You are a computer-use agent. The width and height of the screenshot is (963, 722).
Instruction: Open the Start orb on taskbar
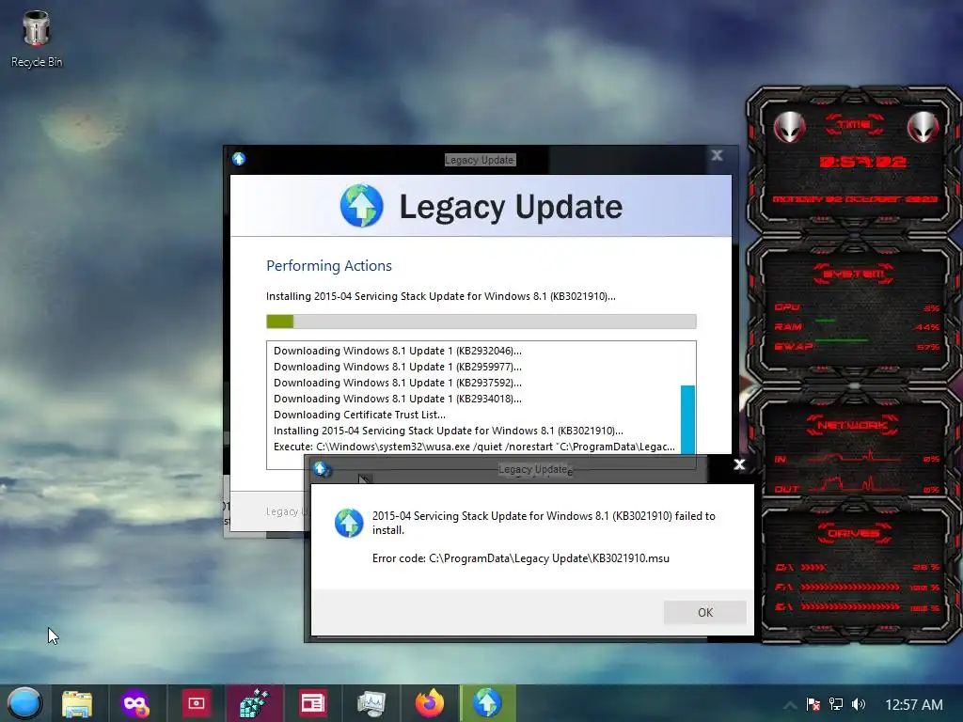click(x=24, y=703)
